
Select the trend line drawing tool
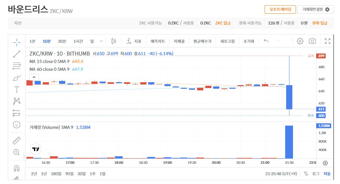click(17, 54)
